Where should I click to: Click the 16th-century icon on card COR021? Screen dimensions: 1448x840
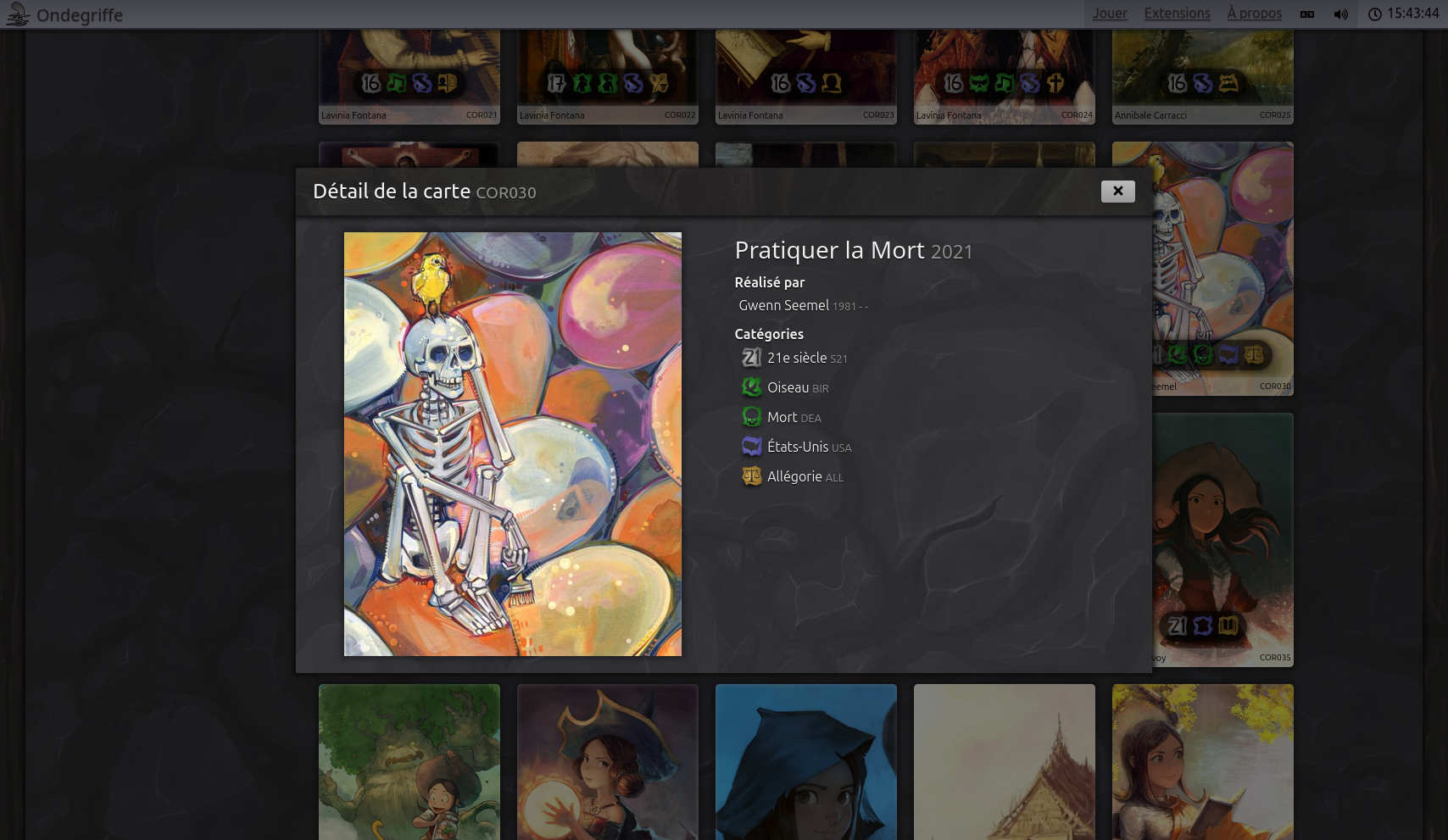371,83
